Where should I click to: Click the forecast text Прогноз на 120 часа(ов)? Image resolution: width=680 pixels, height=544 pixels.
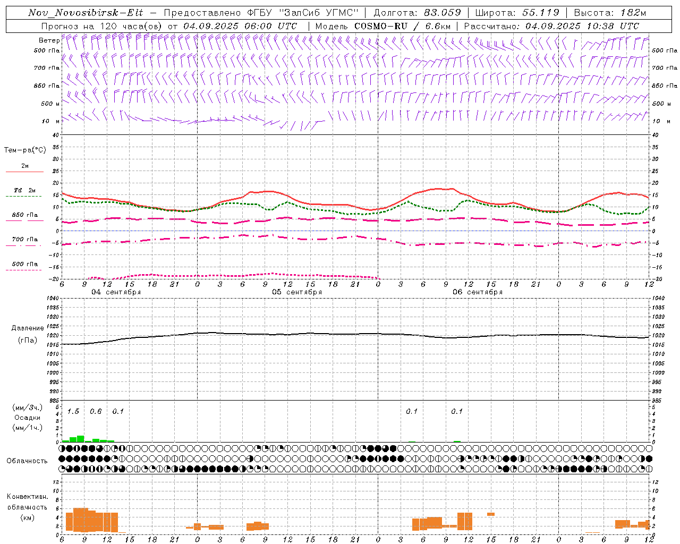[x=102, y=26]
